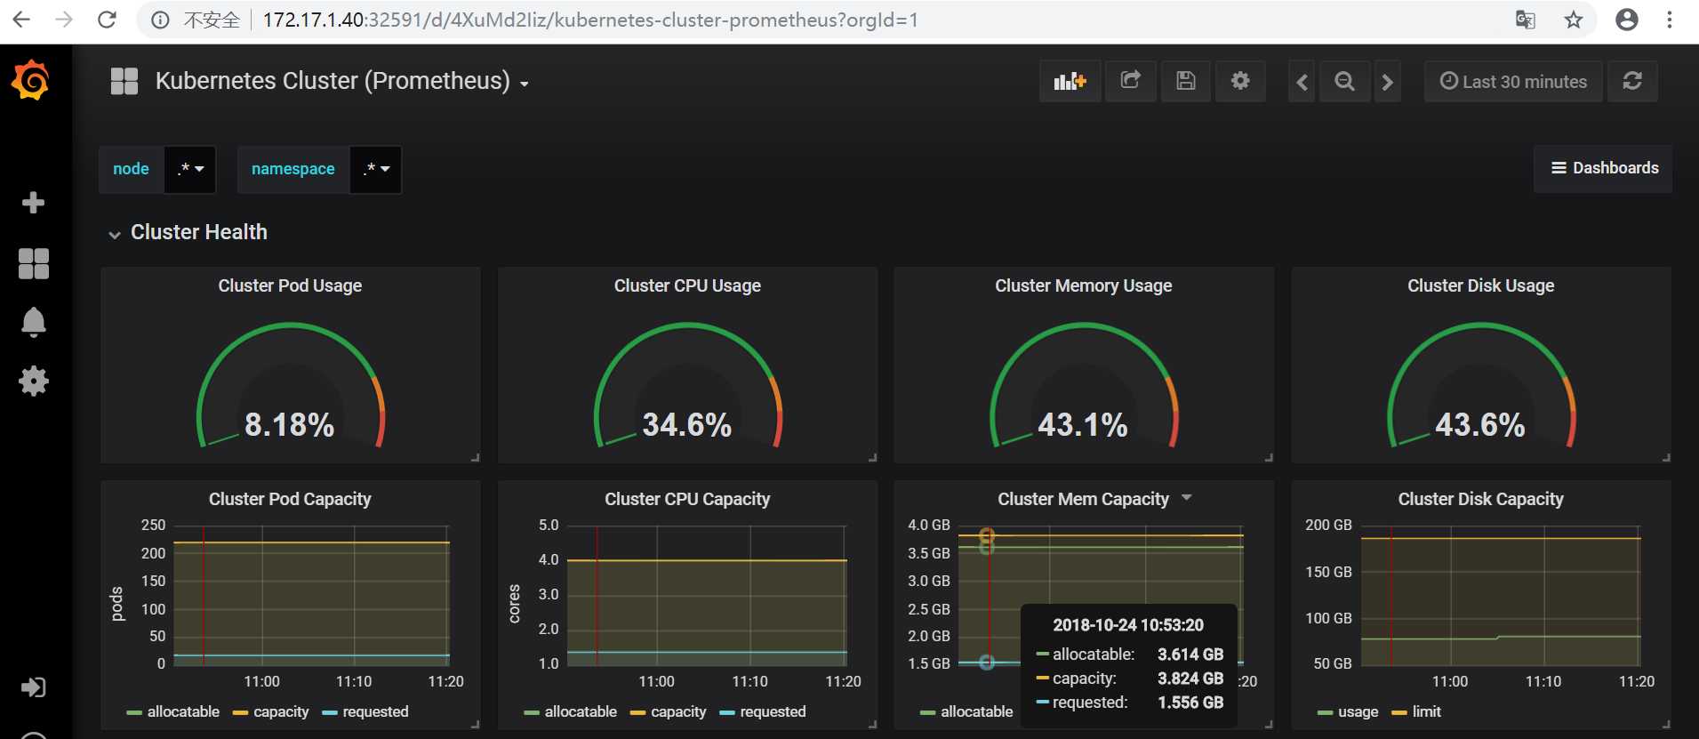Click the browser address bar URL
1699x739 pixels.
pyautogui.click(x=590, y=20)
